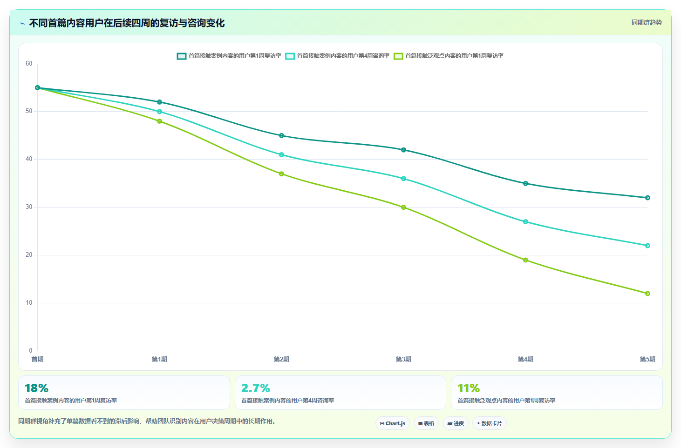Viewport: 681px width, 448px height.
Task: Select the green data point at 第4期
Action: click(x=525, y=260)
